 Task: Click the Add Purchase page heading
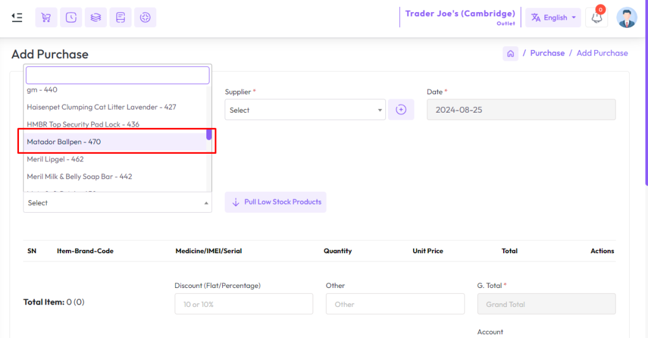click(50, 54)
